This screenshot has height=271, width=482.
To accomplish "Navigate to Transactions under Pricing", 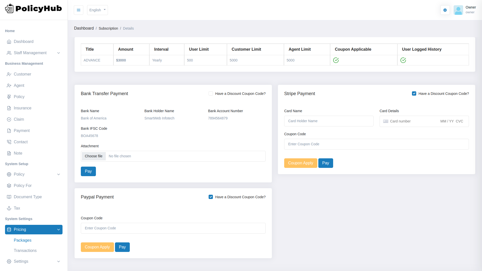I will tap(25, 250).
